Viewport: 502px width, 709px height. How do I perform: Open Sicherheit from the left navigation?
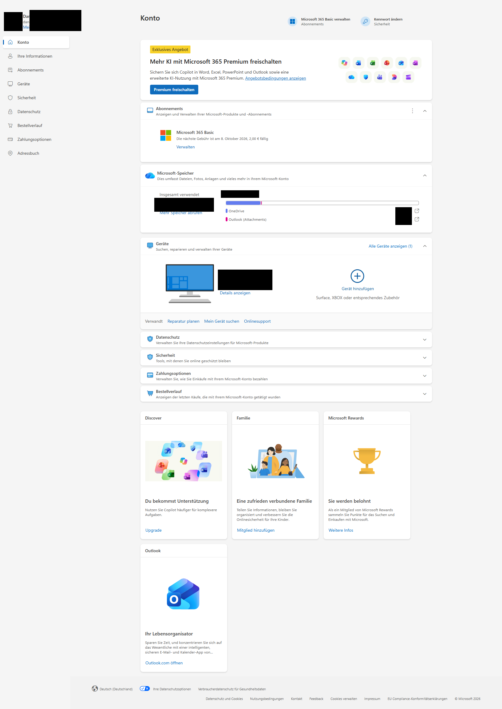pos(36,98)
